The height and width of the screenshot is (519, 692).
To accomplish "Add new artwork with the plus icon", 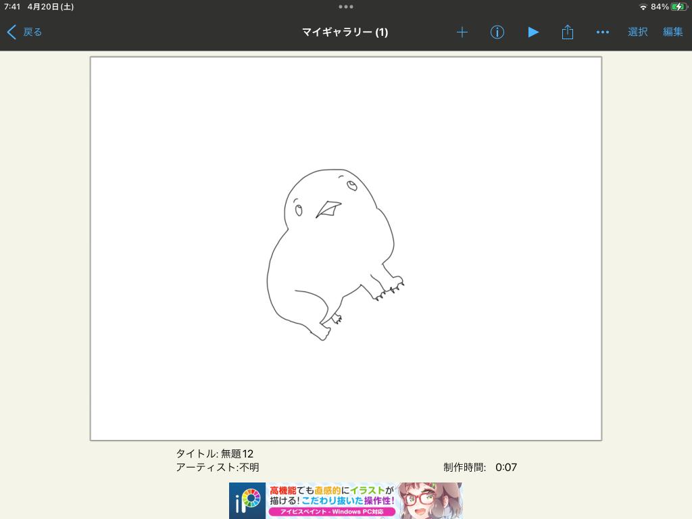I will coord(462,32).
